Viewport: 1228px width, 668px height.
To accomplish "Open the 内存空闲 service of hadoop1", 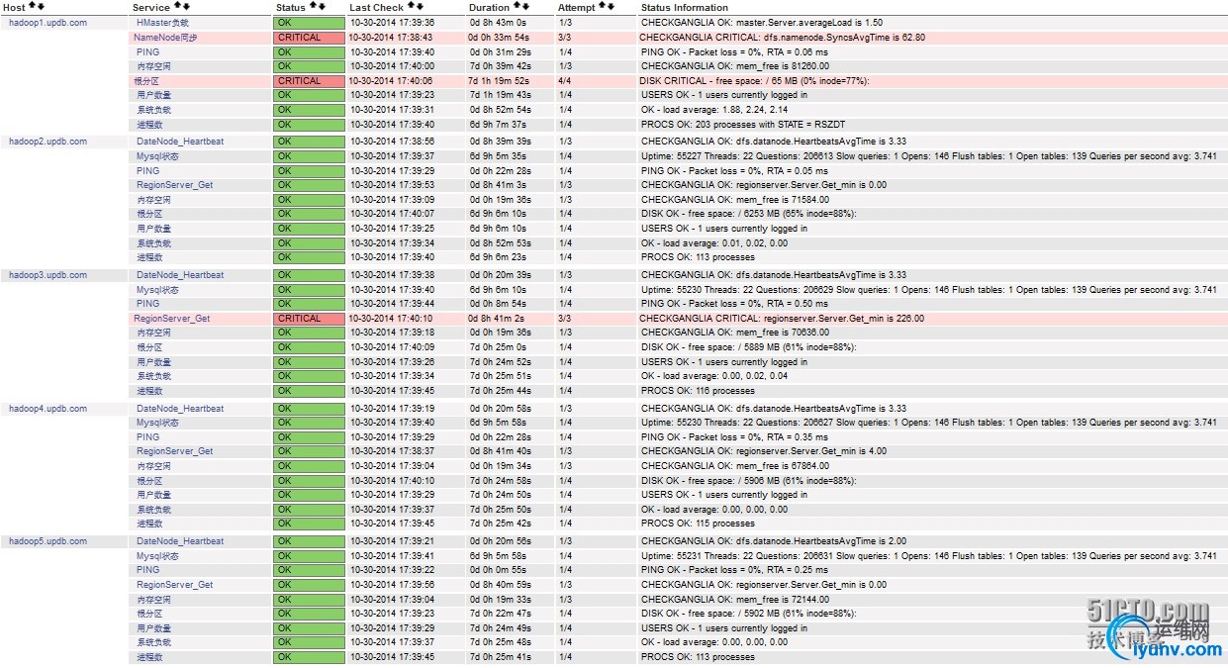I will point(153,66).
